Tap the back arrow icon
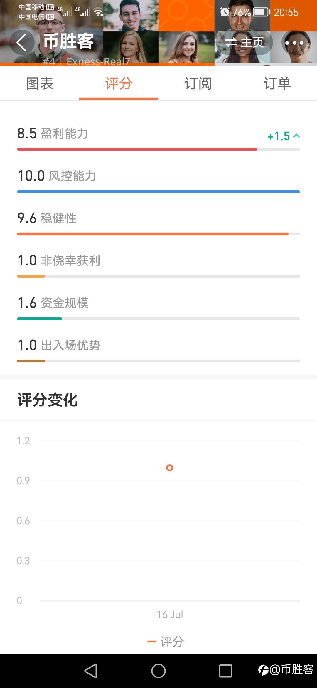This screenshot has width=317, height=688. pos(22,42)
